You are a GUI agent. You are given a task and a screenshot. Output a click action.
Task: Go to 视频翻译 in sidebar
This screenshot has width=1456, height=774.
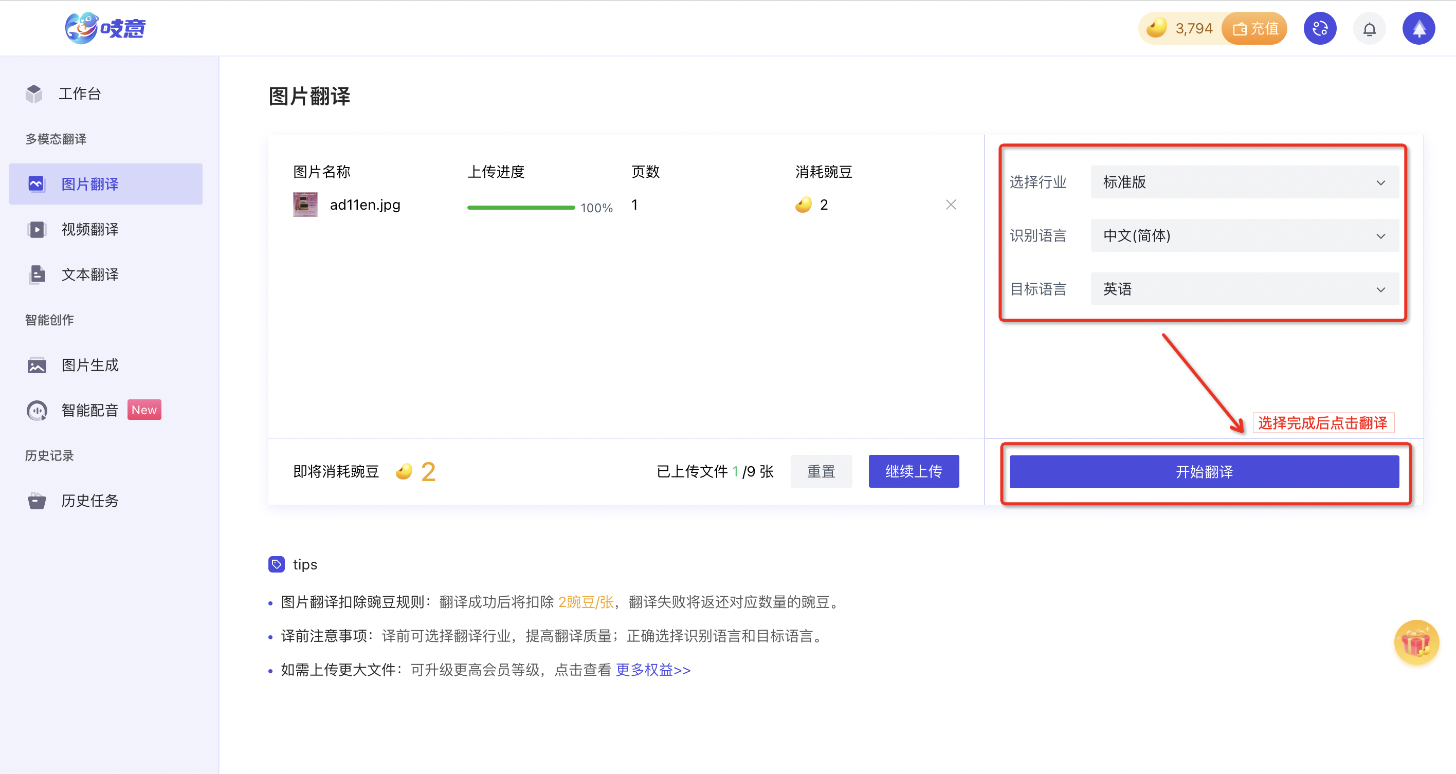pyautogui.click(x=90, y=229)
